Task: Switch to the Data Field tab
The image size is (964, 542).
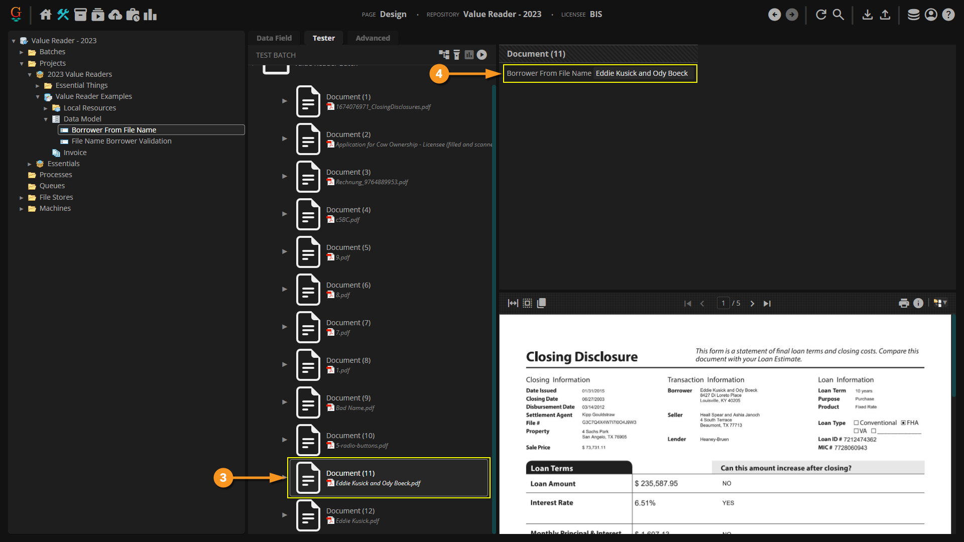Action: [274, 38]
